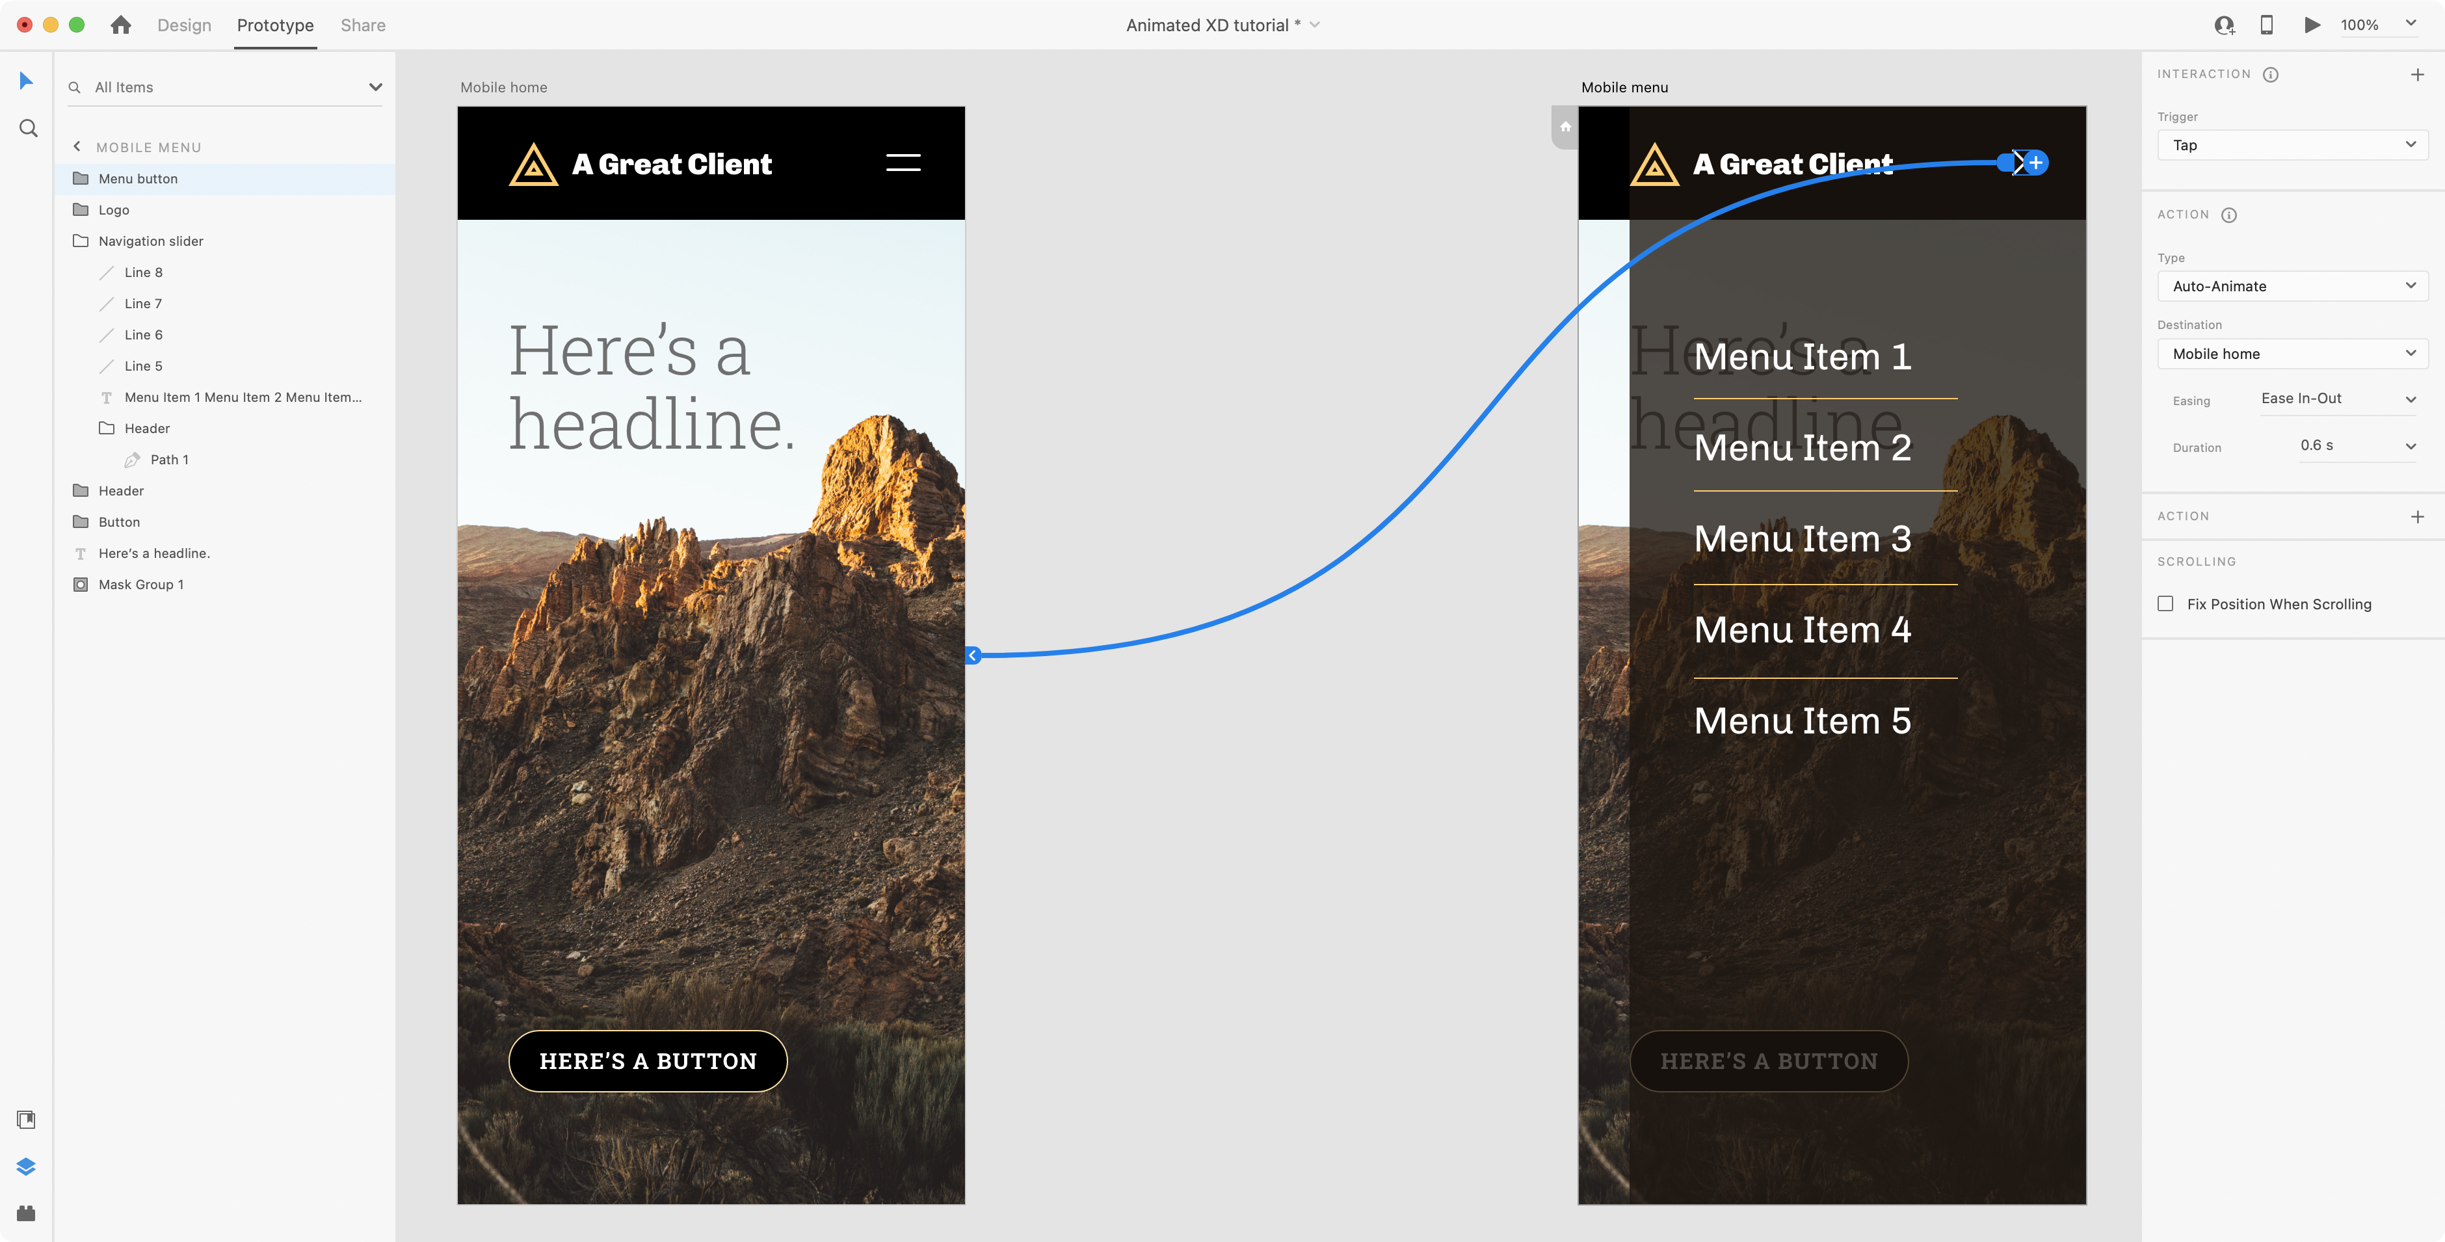Click the mobile device preview icon
The height and width of the screenshot is (1242, 2445).
click(2267, 25)
